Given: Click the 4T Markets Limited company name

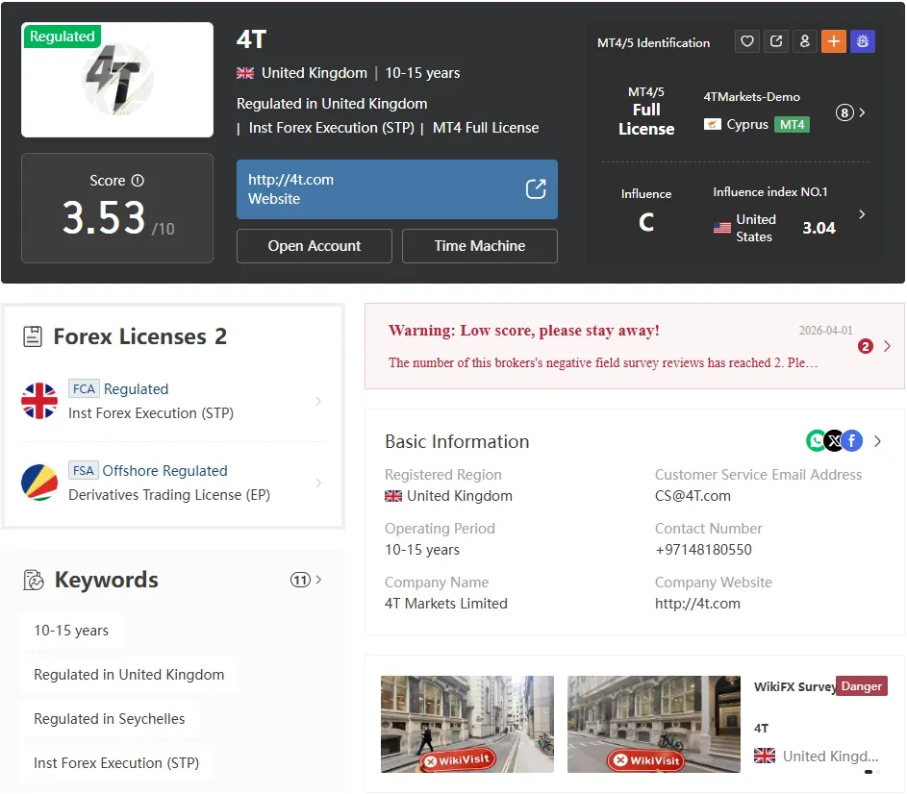Looking at the screenshot, I should pyautogui.click(x=446, y=603).
